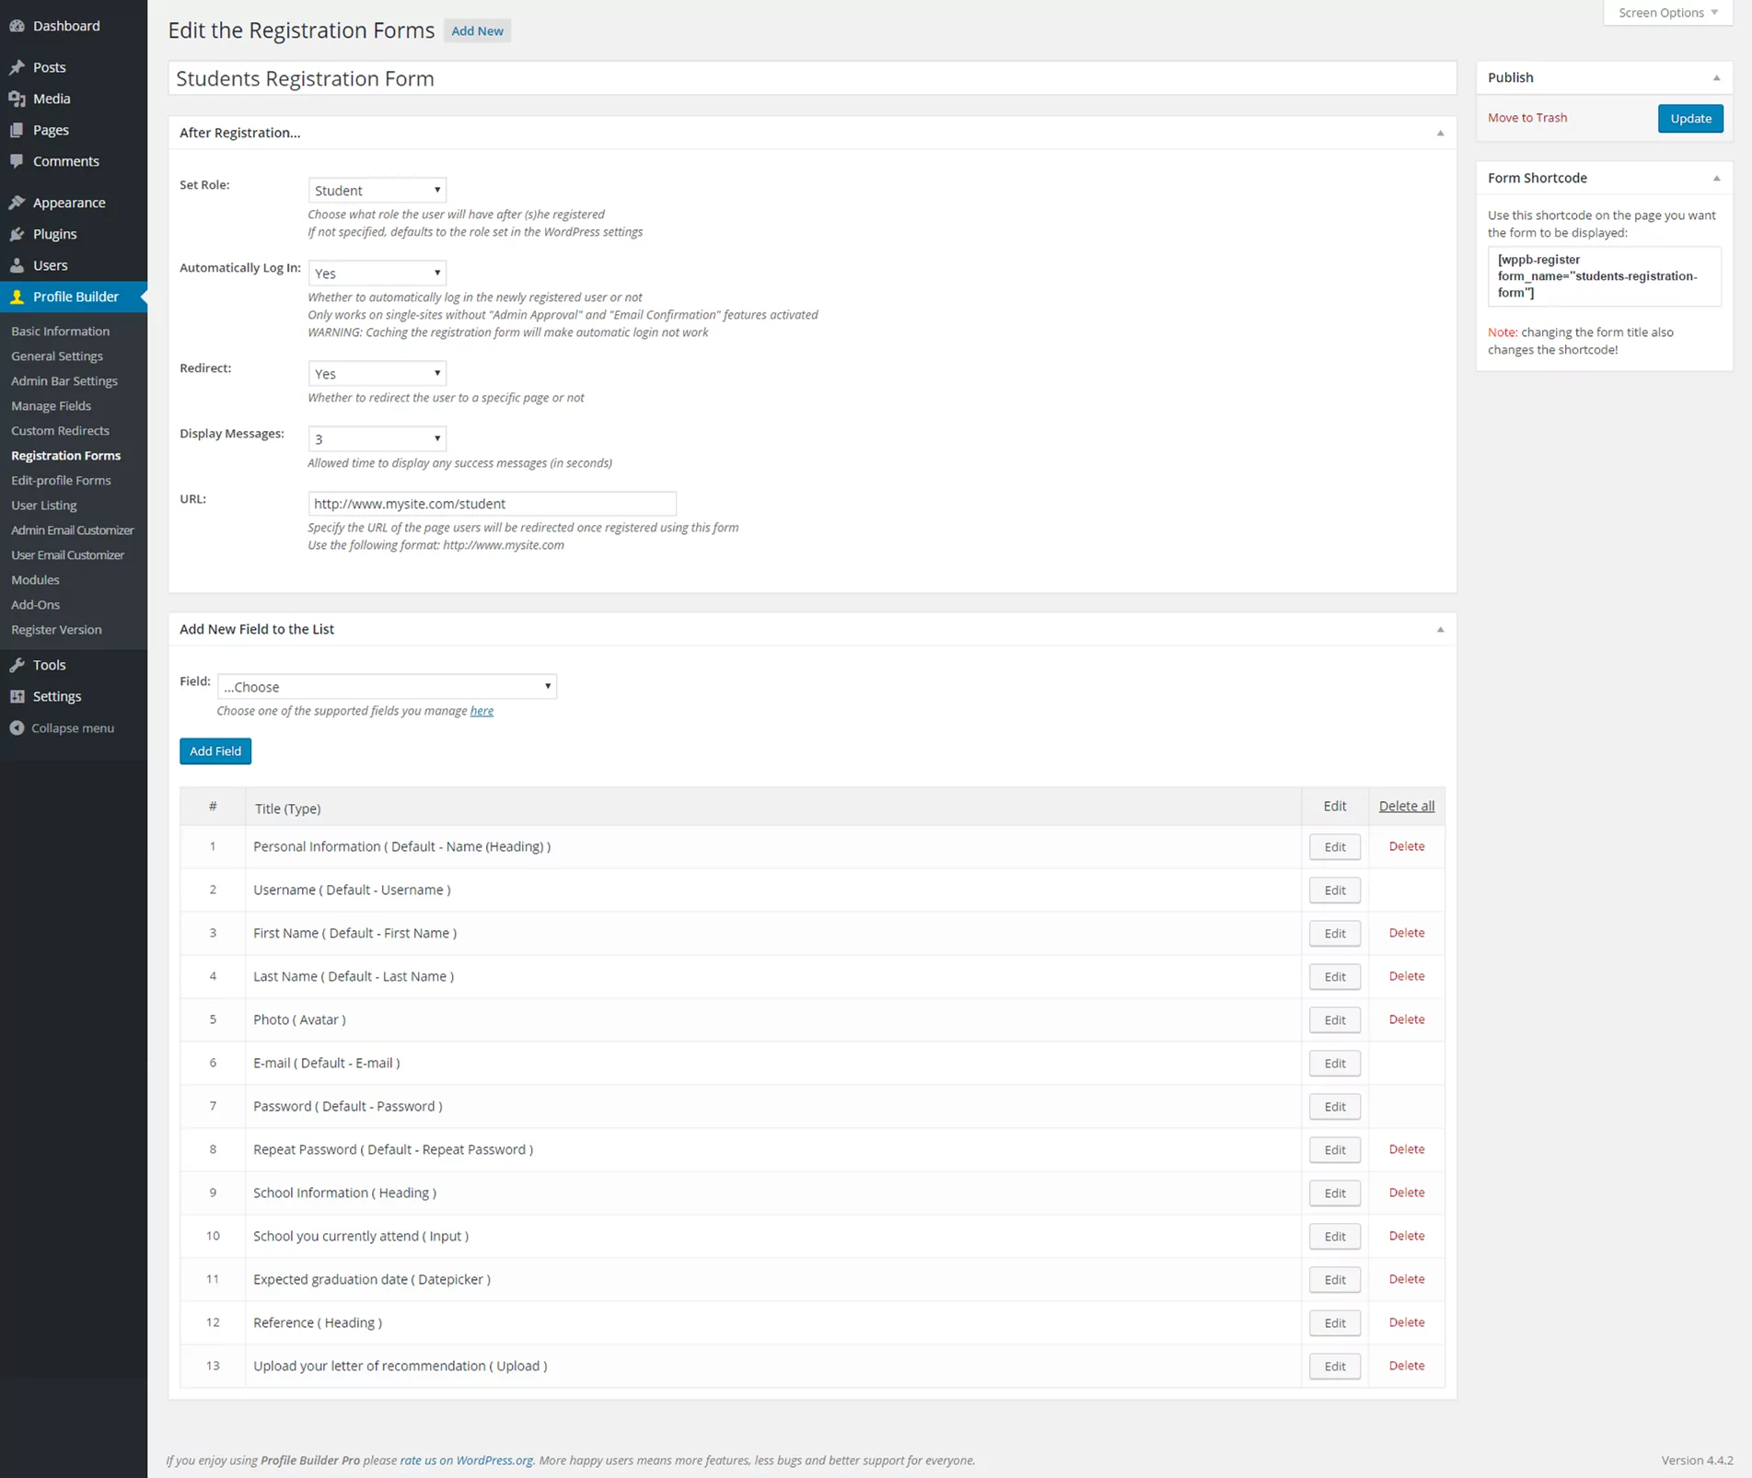
Task: Click the Settings sliders icon
Action: click(x=17, y=696)
